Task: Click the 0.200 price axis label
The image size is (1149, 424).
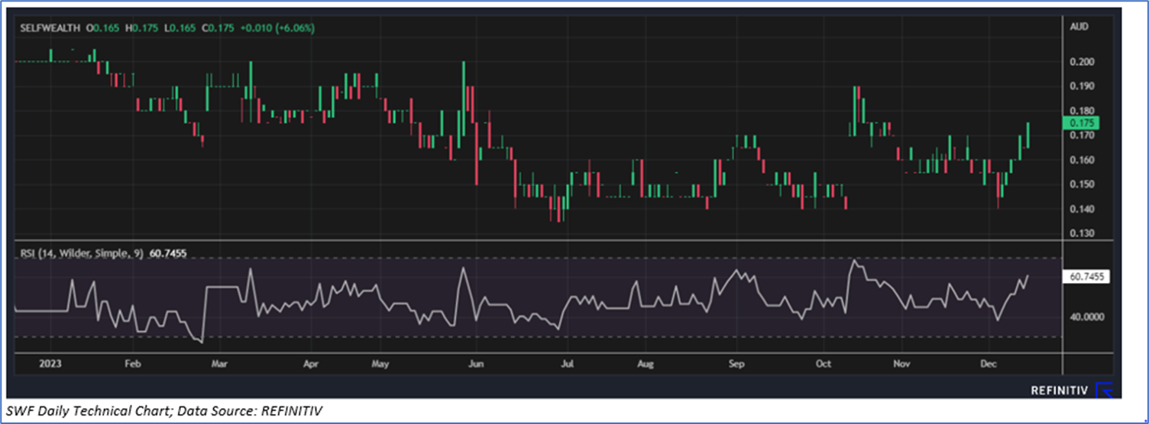Action: click(1083, 62)
